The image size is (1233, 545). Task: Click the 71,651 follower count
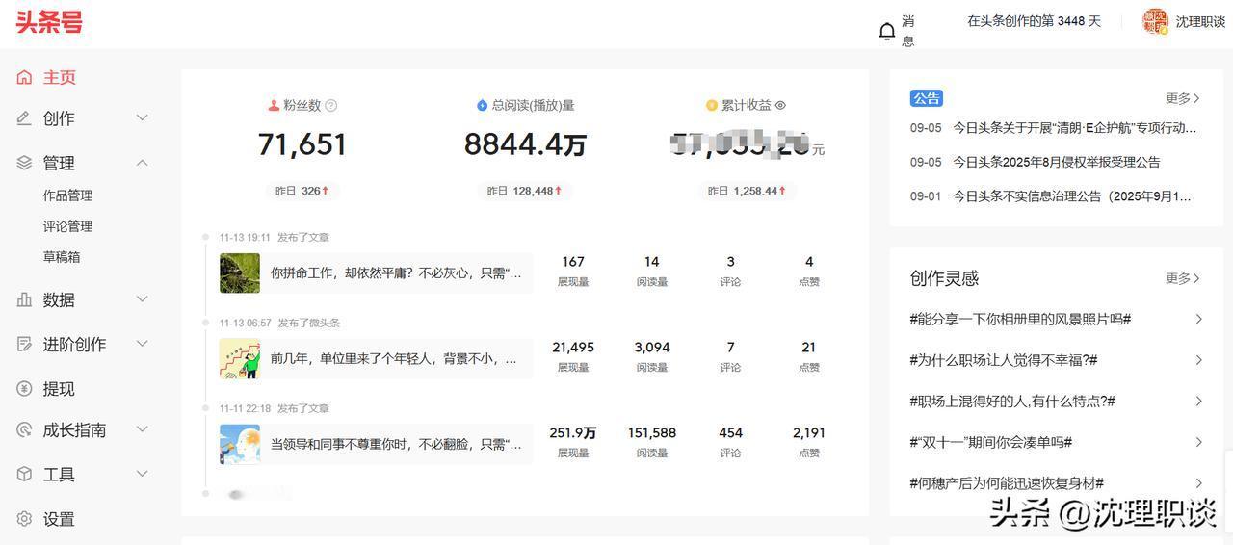tap(302, 144)
